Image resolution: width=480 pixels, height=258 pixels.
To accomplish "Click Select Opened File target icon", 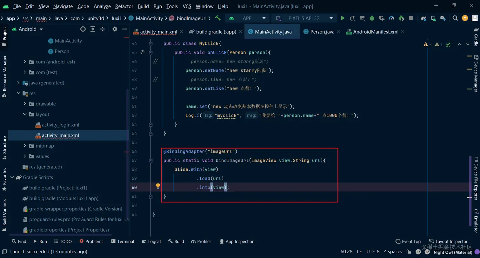I will 83,29.
